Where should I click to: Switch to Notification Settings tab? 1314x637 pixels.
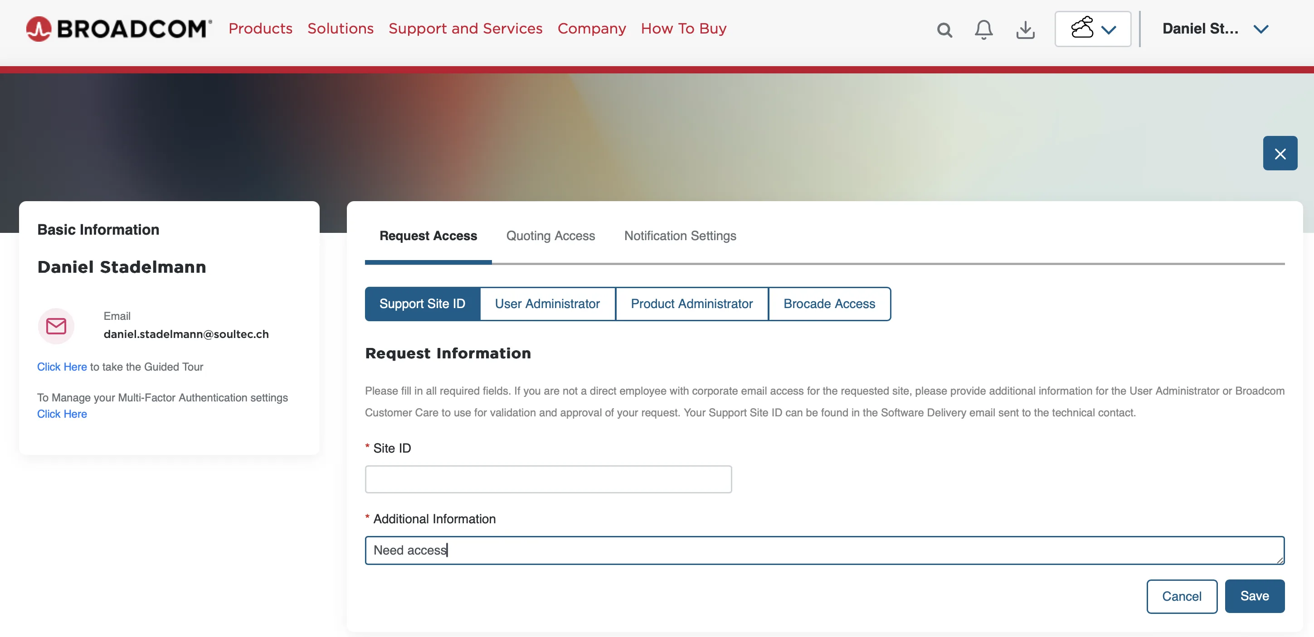(x=680, y=236)
